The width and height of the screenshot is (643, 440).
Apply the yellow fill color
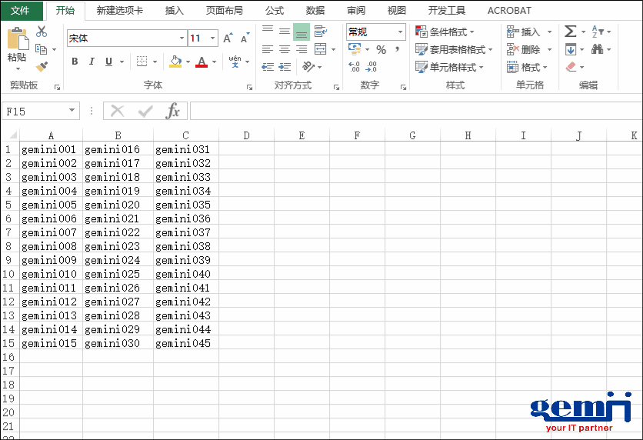tap(175, 62)
